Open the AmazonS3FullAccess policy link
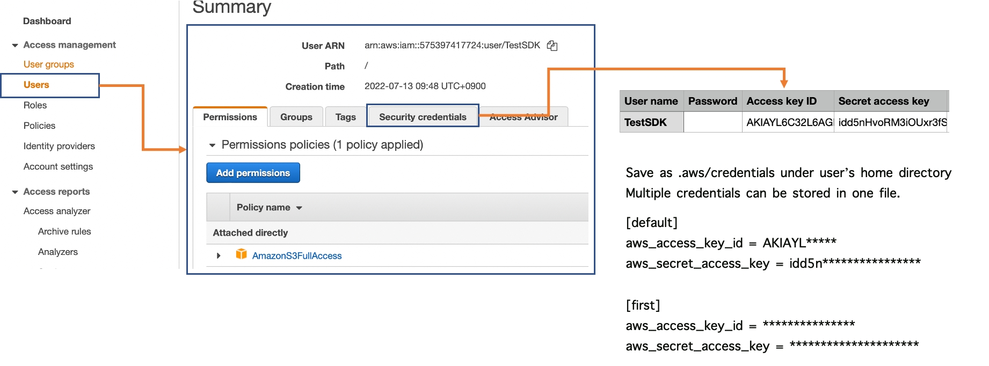The image size is (989, 366). (297, 256)
